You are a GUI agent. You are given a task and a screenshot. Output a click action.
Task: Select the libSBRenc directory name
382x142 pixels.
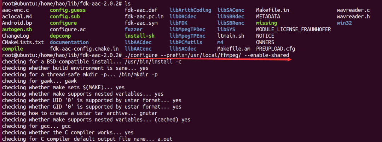click(x=231, y=23)
